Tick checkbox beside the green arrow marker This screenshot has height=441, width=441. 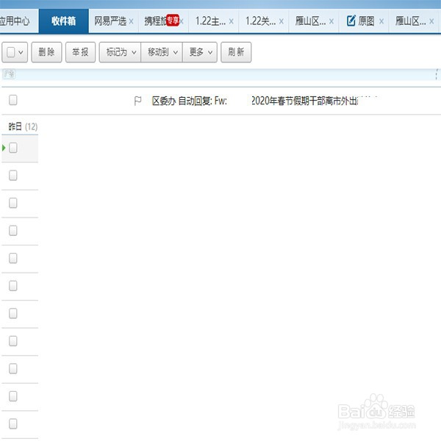13,148
